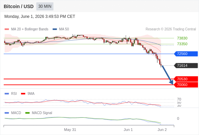Viewport: 199px width, 135px height.
Task: Click the MA 50 legend label
Action: point(64,29)
